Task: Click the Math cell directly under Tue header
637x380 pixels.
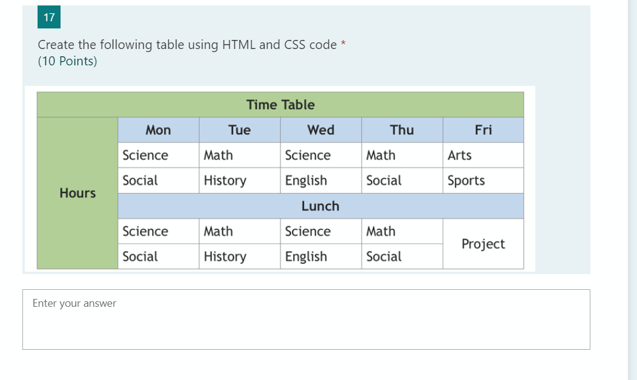Action: point(219,156)
